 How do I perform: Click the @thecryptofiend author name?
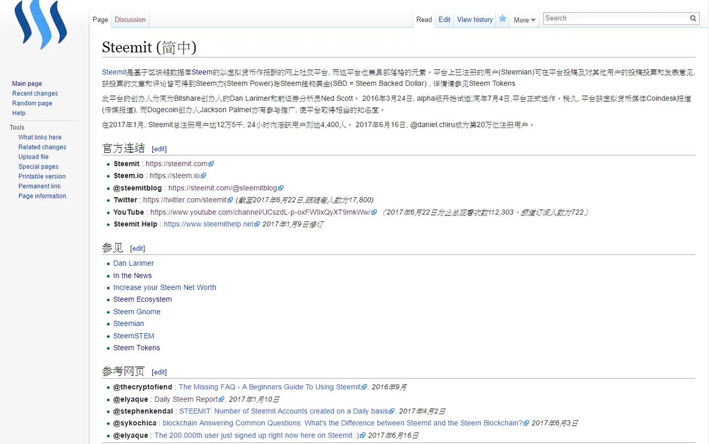[143, 387]
